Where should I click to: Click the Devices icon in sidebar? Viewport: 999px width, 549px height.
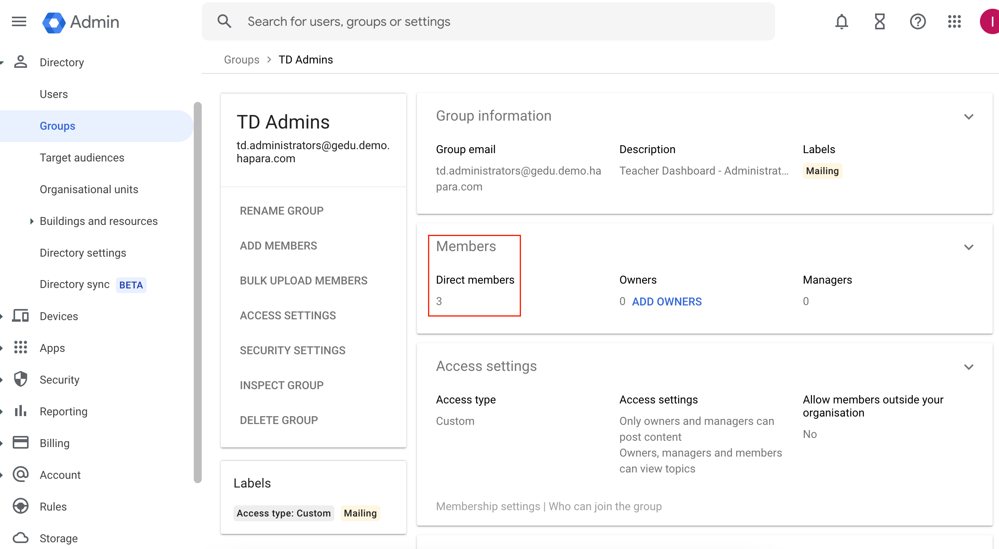tap(21, 316)
